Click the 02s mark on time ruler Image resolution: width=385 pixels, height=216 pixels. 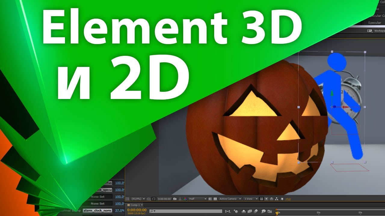point(360,212)
